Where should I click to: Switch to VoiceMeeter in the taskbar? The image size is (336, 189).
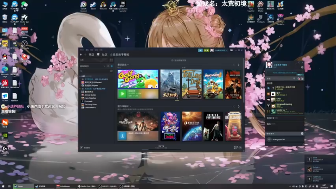[x=65, y=186]
